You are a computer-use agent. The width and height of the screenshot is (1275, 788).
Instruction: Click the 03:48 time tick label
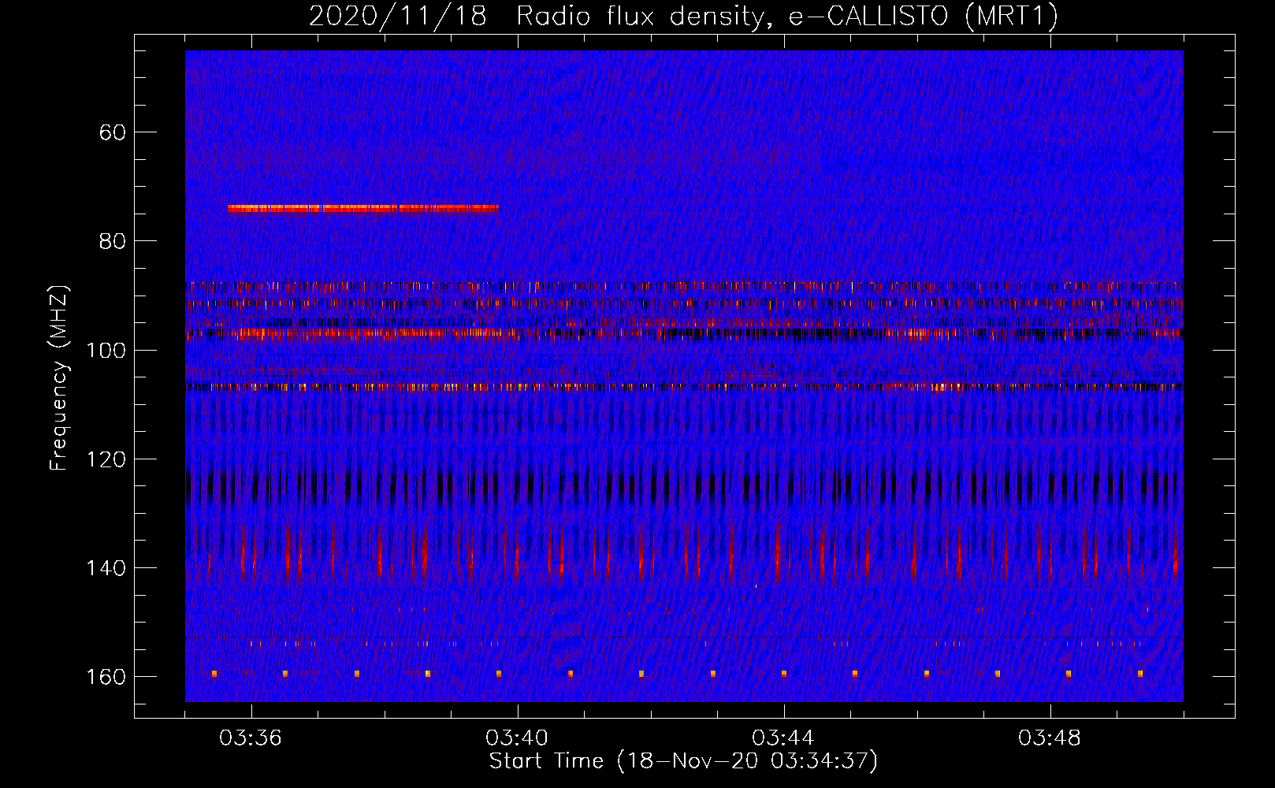pos(1050,738)
